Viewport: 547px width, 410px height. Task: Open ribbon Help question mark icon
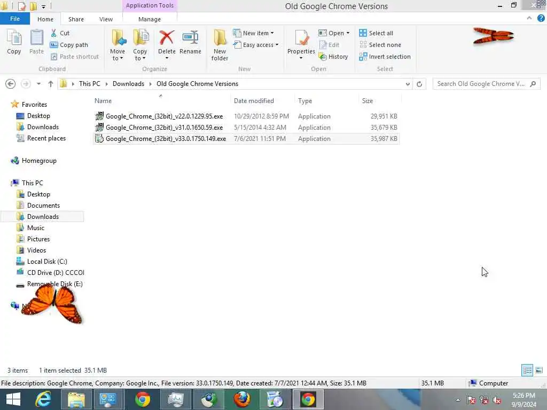pyautogui.click(x=541, y=19)
